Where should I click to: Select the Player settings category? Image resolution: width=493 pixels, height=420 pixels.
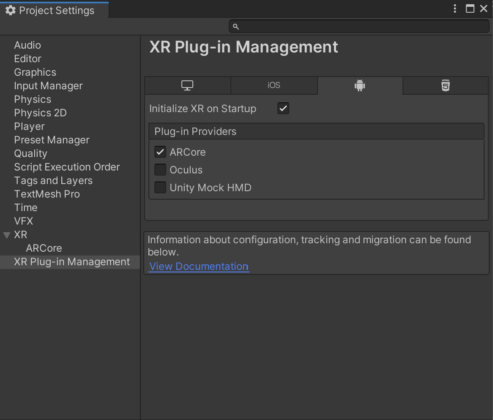coord(29,126)
